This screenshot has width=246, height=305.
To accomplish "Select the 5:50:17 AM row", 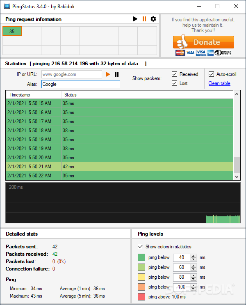I will [x=119, y=122].
